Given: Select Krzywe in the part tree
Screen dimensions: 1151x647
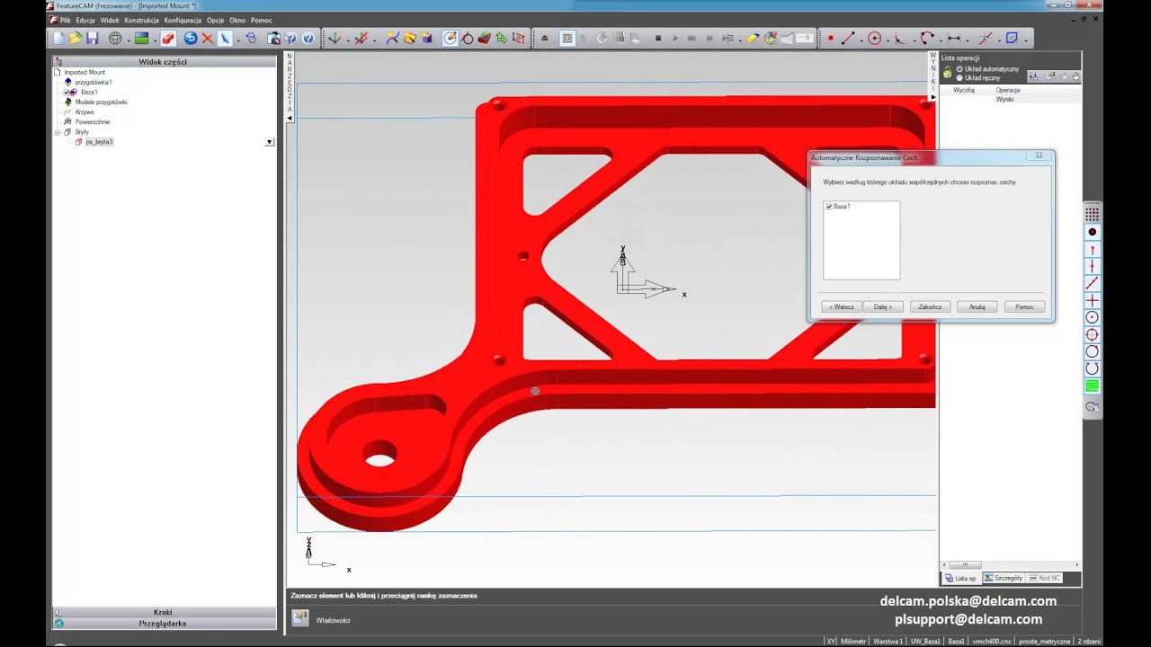Looking at the screenshot, I should [x=85, y=111].
